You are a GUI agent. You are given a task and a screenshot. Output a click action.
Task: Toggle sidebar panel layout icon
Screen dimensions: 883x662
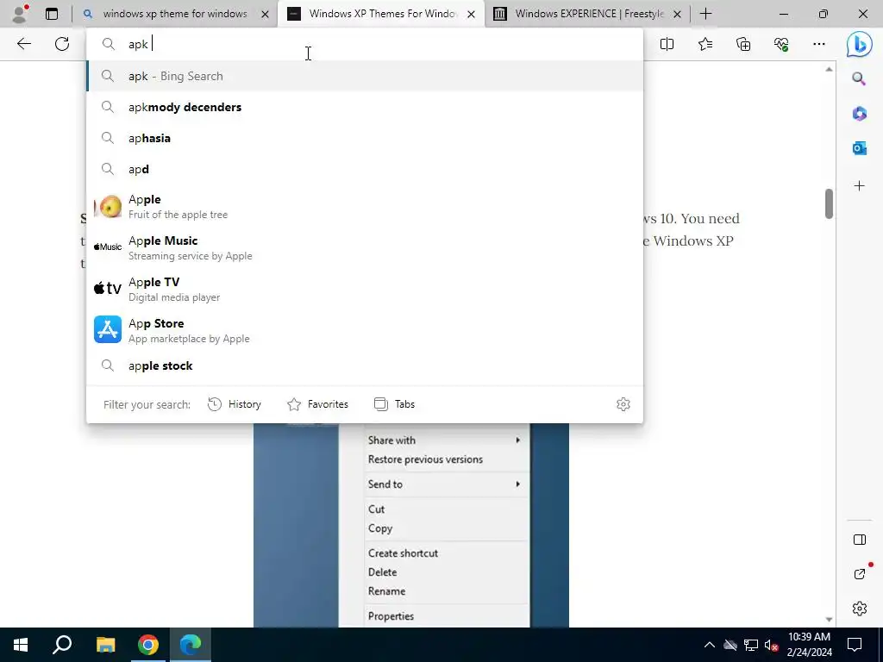coord(860,540)
